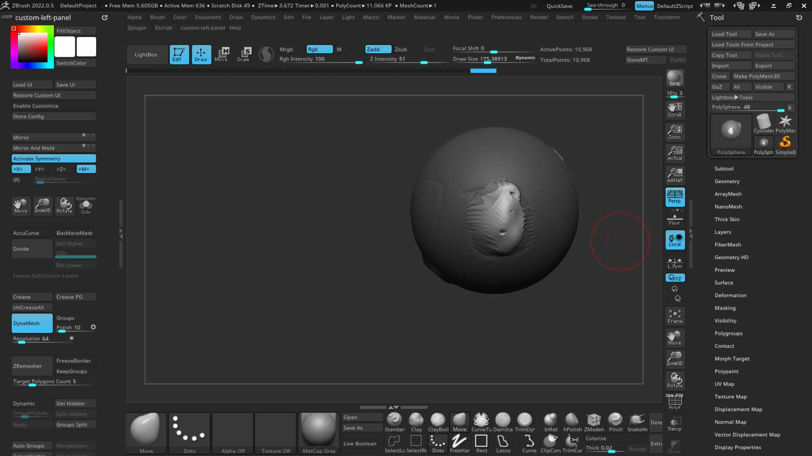This screenshot has width=812, height=456.
Task: Expand the Display Properties section
Action: point(738,448)
